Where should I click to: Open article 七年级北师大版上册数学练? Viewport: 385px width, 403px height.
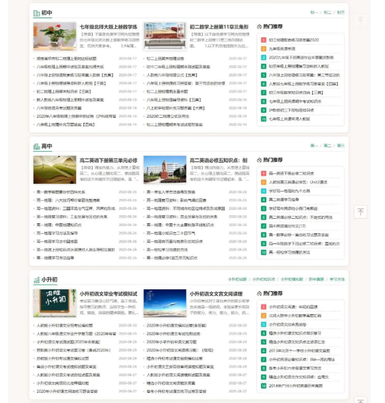click(x=108, y=26)
